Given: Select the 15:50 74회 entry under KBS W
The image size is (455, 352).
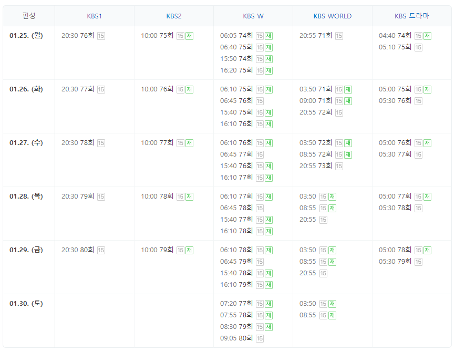Looking at the screenshot, I should 236,59.
